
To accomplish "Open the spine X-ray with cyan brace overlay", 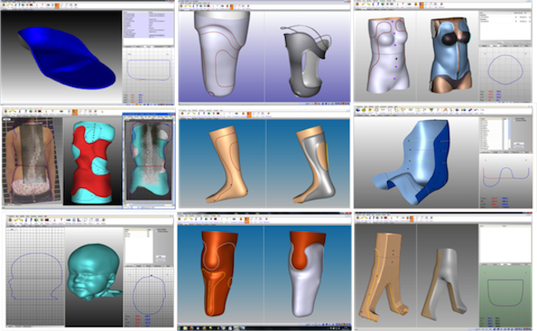I will click(x=149, y=161).
